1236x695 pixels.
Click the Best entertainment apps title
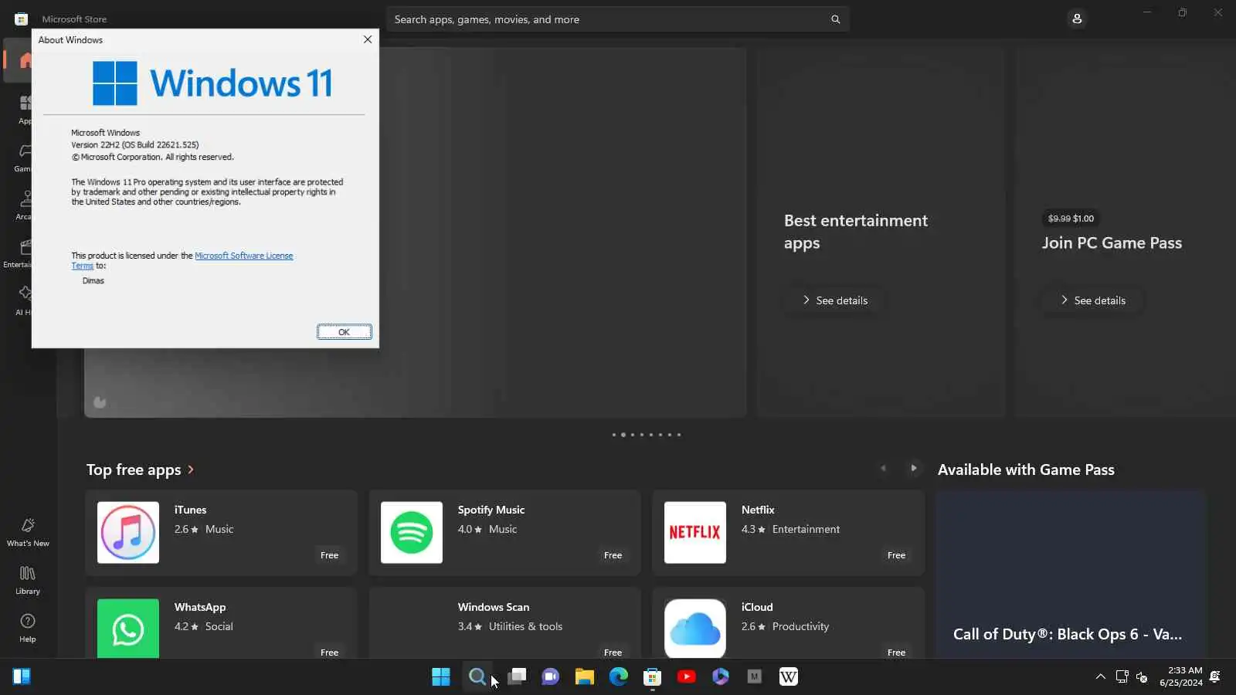coord(856,232)
